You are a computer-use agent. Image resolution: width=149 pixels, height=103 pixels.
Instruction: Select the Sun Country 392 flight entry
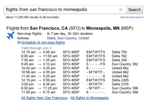tap(125, 64)
